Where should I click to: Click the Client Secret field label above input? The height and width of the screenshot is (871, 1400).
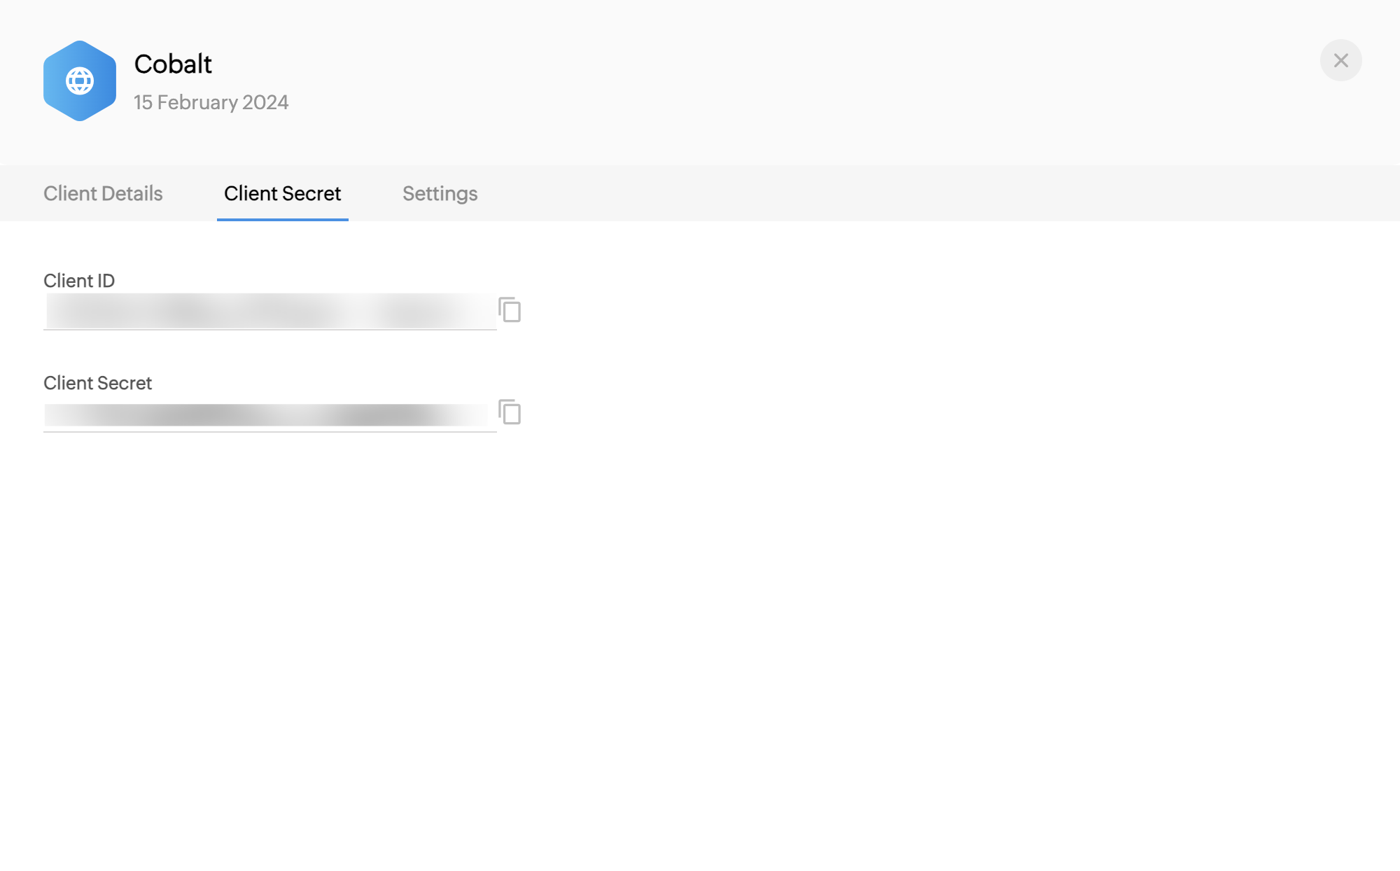click(x=97, y=383)
